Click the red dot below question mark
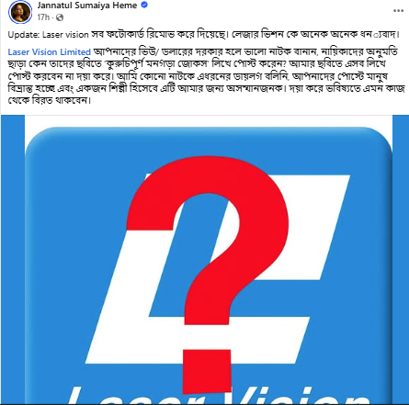This screenshot has width=409, height=405. point(207,371)
